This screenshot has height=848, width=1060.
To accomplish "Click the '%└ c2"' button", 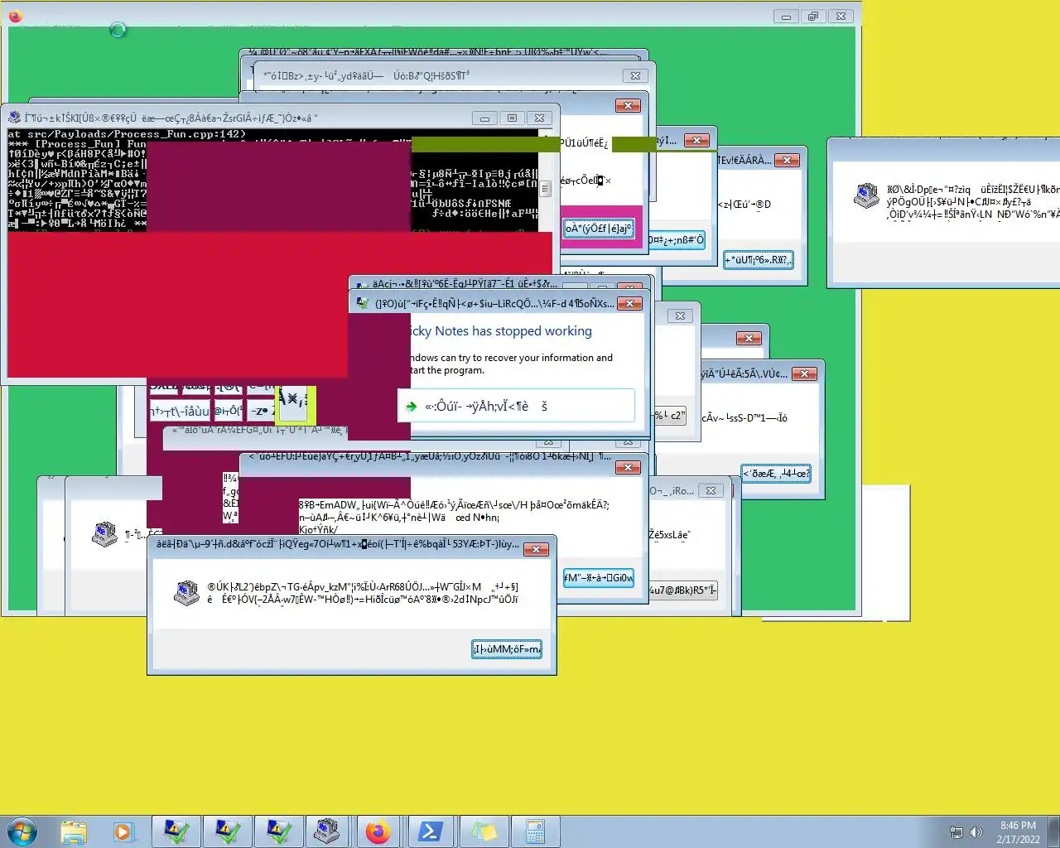I will point(670,415).
